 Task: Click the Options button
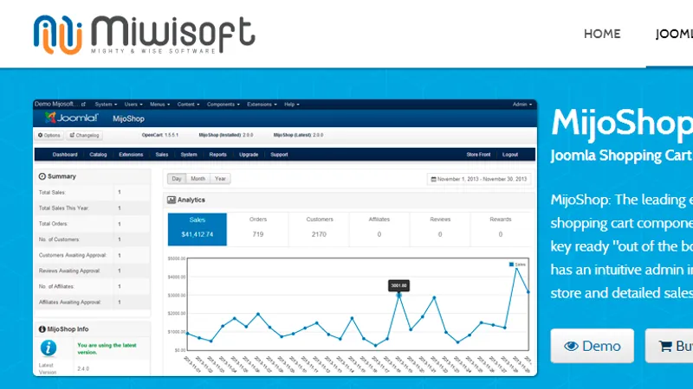click(x=49, y=136)
